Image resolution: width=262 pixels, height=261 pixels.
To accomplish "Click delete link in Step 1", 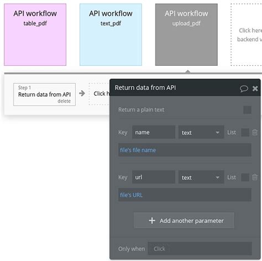I will (64, 101).
